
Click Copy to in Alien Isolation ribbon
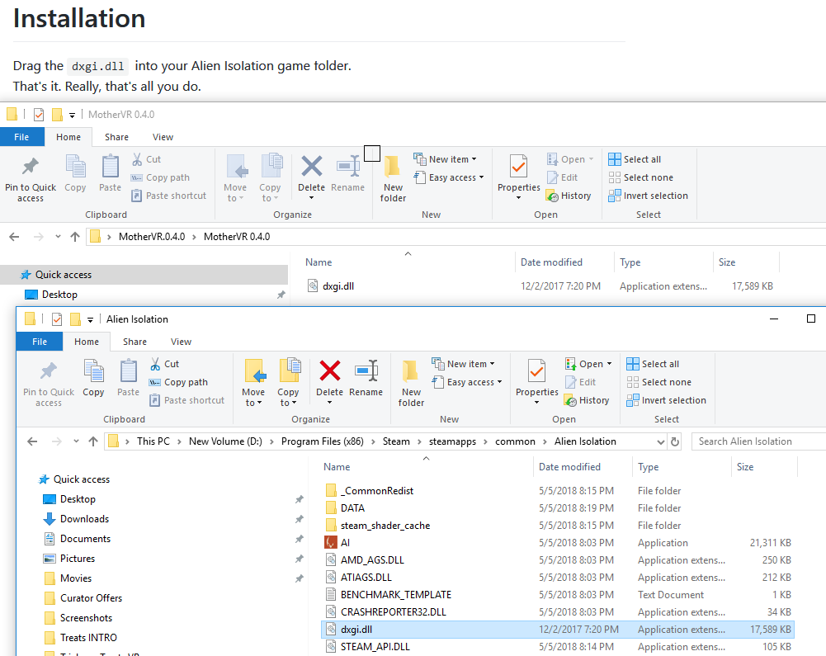click(288, 382)
